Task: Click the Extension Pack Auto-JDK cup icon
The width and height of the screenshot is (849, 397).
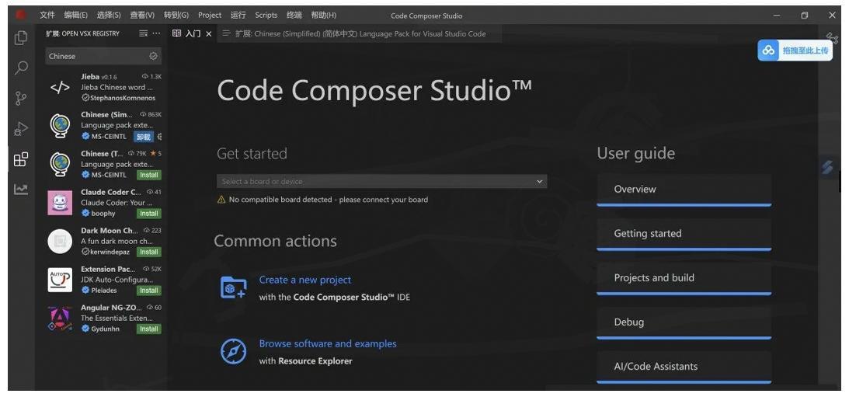Action: click(60, 280)
